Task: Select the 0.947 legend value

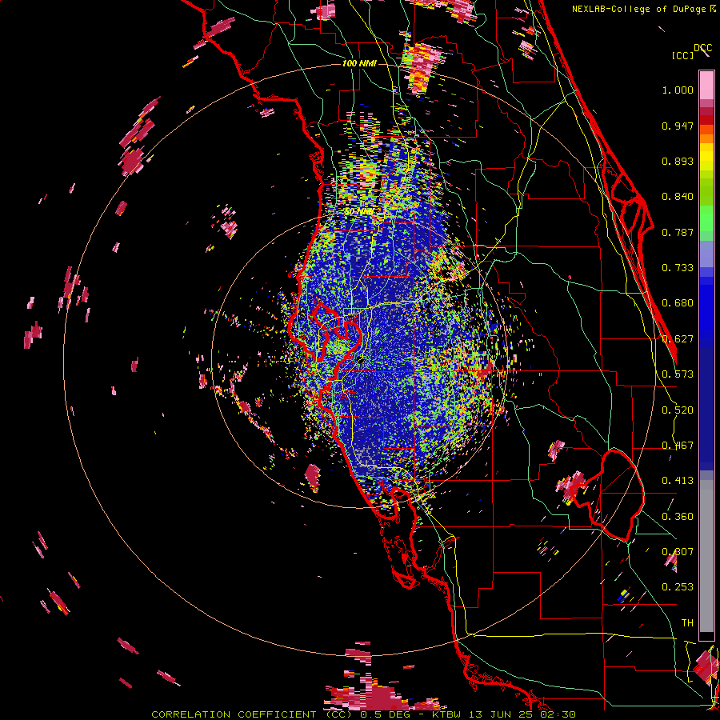Action: point(678,126)
